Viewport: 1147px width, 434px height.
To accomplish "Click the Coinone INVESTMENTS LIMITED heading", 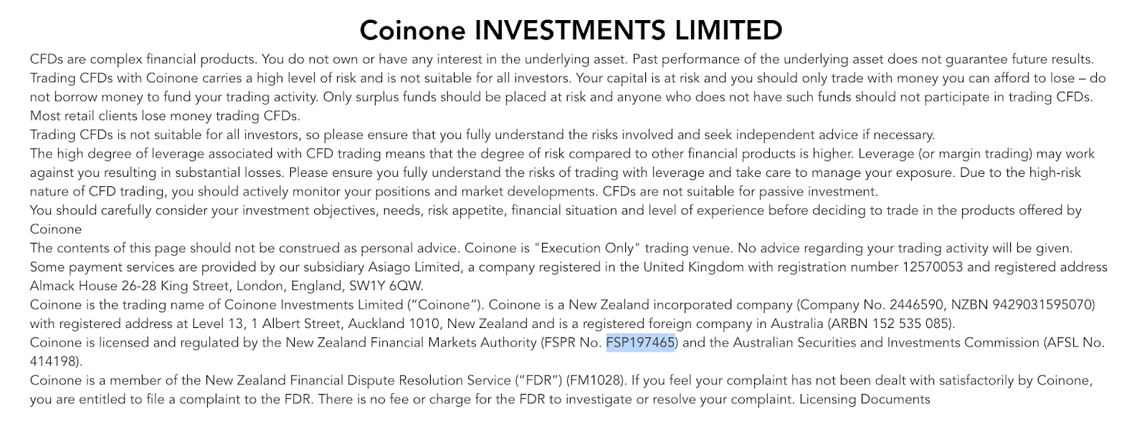I will click(571, 30).
